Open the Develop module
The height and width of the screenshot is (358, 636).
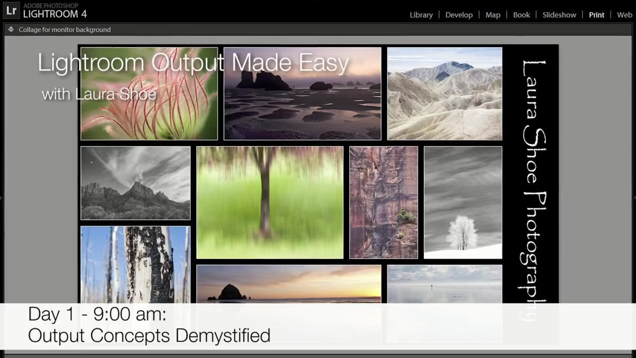[459, 15]
